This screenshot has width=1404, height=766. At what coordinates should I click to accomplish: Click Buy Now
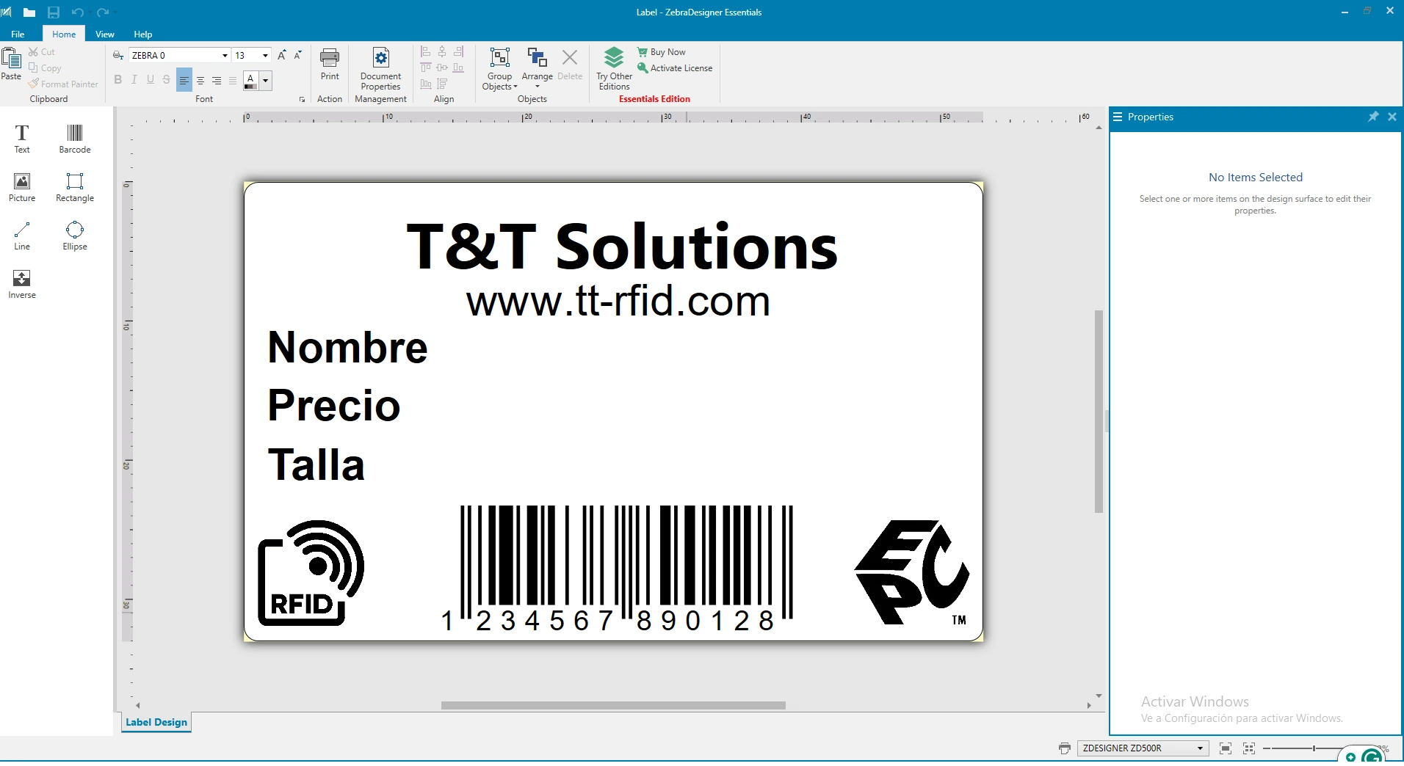coord(662,52)
